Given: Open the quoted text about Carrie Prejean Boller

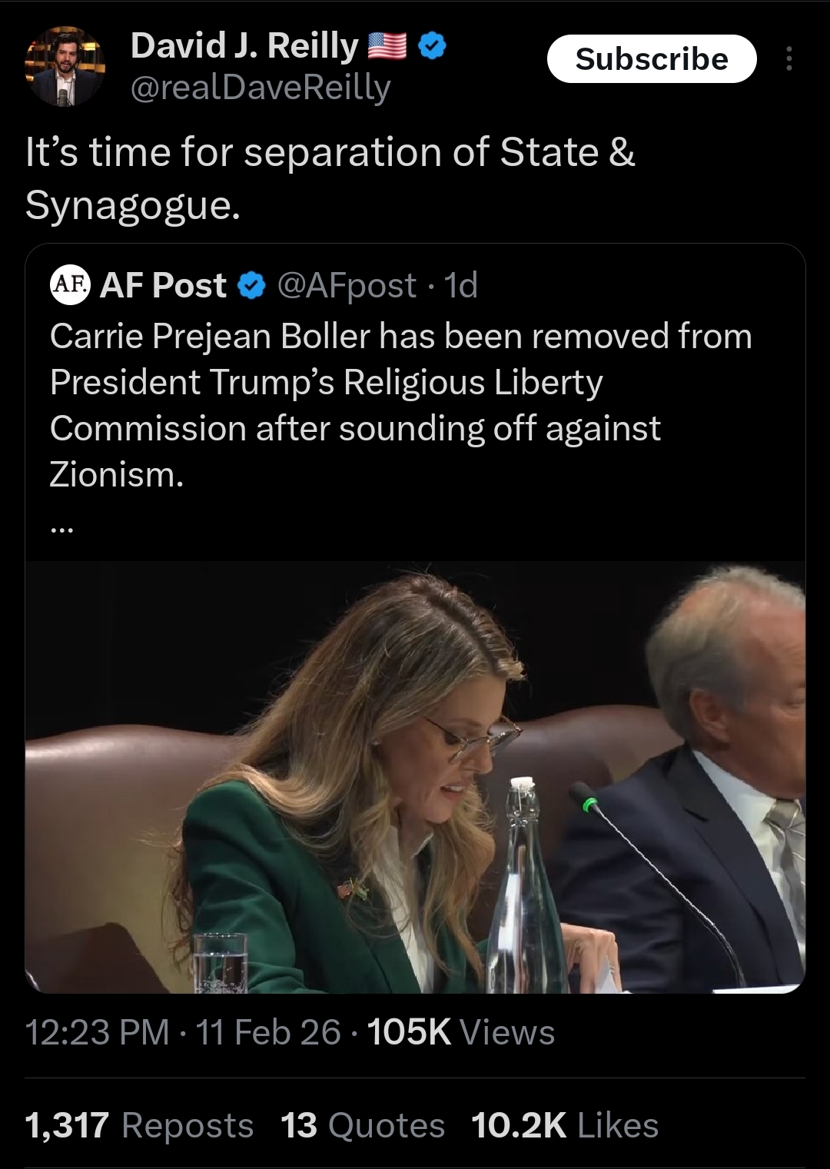Looking at the screenshot, I should point(400,405).
